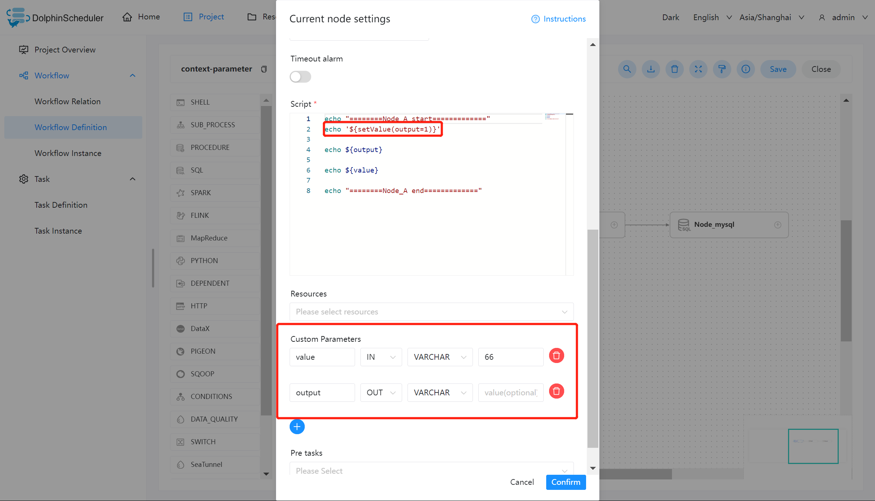Cancel the node settings dialog
Viewport: 875px width, 501px height.
pos(522,482)
